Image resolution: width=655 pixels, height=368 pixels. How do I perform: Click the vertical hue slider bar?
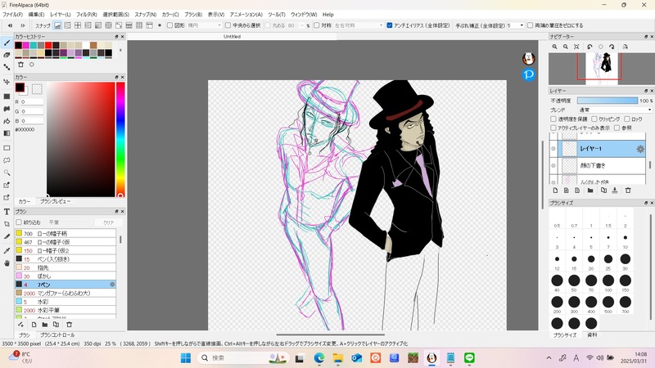coord(120,139)
